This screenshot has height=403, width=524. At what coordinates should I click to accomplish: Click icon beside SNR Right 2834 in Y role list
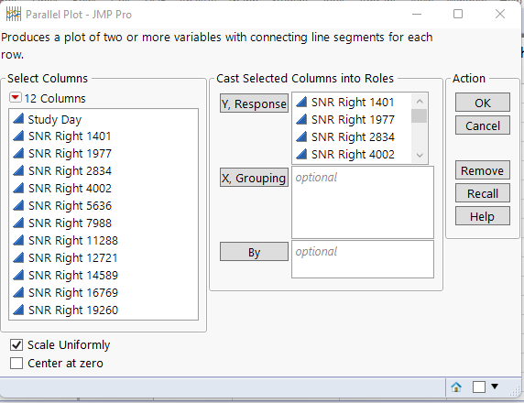[301, 136]
